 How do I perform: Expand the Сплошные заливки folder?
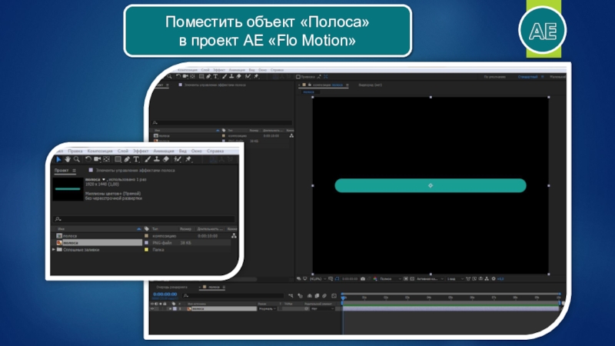click(x=54, y=249)
